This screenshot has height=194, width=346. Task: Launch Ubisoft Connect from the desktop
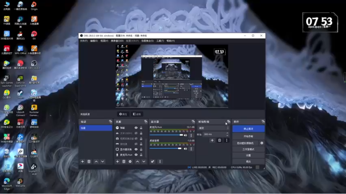(20, 110)
